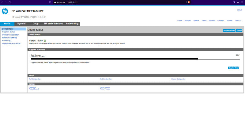
Task: Switch language to Español
Action: (x=212, y=20)
